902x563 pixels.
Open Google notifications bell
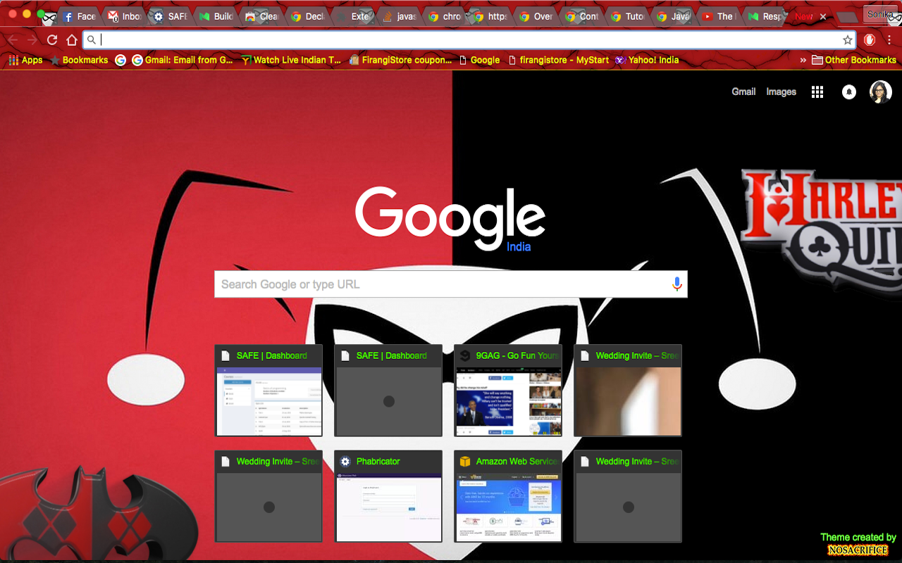tap(849, 91)
